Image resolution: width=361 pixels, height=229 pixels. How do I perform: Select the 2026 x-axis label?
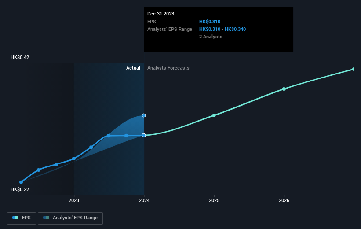tap(284, 200)
